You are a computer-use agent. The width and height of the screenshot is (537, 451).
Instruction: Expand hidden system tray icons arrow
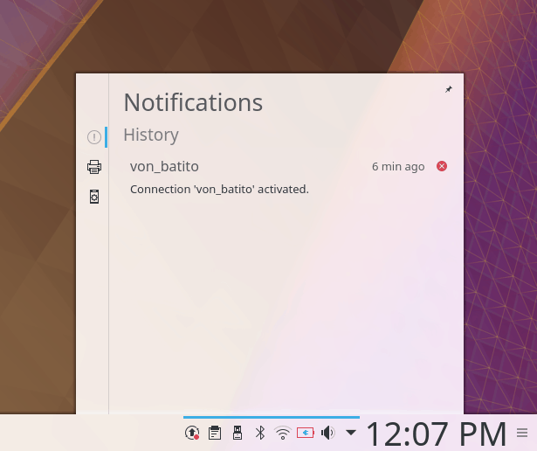click(351, 433)
